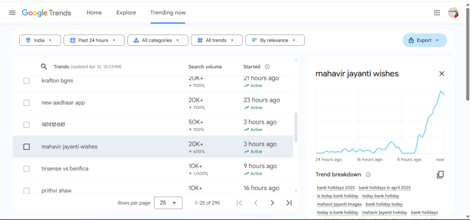Show info about the Started column
This screenshot has height=220, width=470.
[267, 67]
